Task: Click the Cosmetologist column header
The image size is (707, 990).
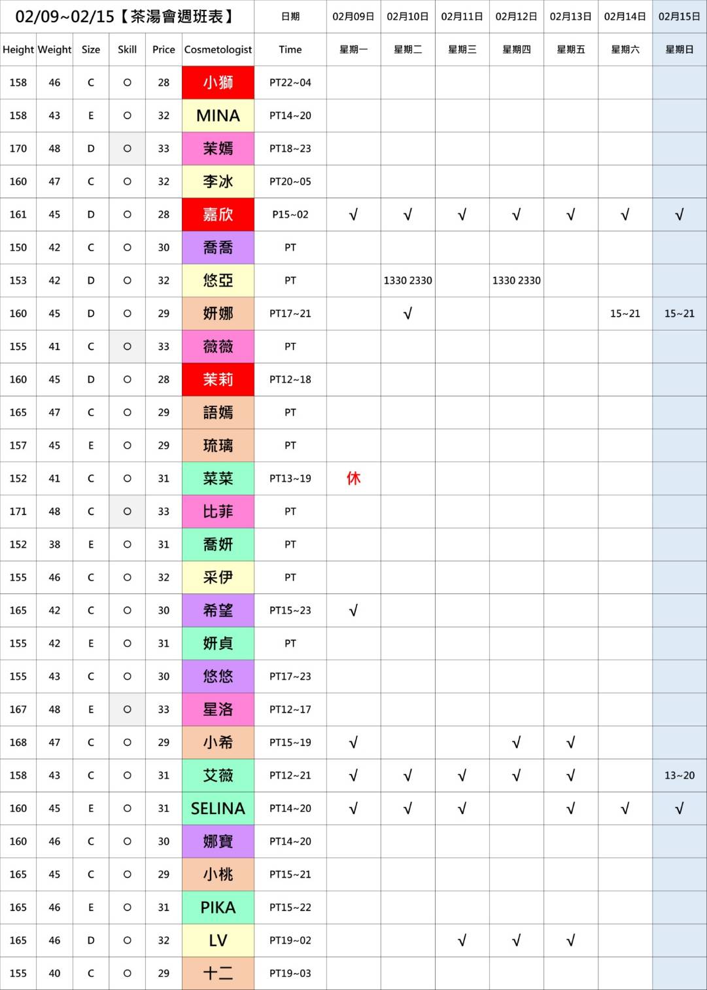Action: pyautogui.click(x=218, y=50)
